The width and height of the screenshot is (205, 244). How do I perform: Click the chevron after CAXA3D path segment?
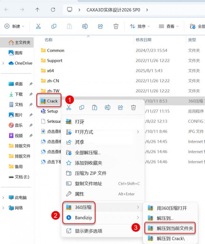pos(147,10)
